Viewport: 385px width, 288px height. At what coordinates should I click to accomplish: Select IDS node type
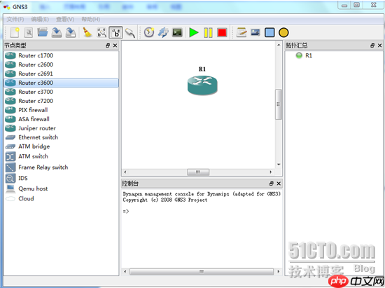tap(61, 178)
